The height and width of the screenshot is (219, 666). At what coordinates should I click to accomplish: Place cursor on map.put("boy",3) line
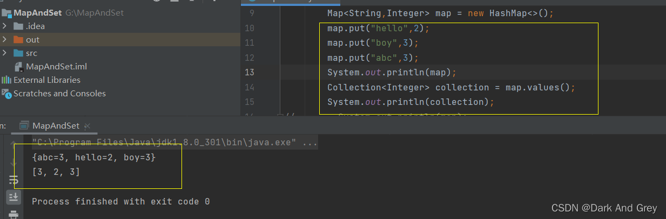pyautogui.click(x=373, y=43)
